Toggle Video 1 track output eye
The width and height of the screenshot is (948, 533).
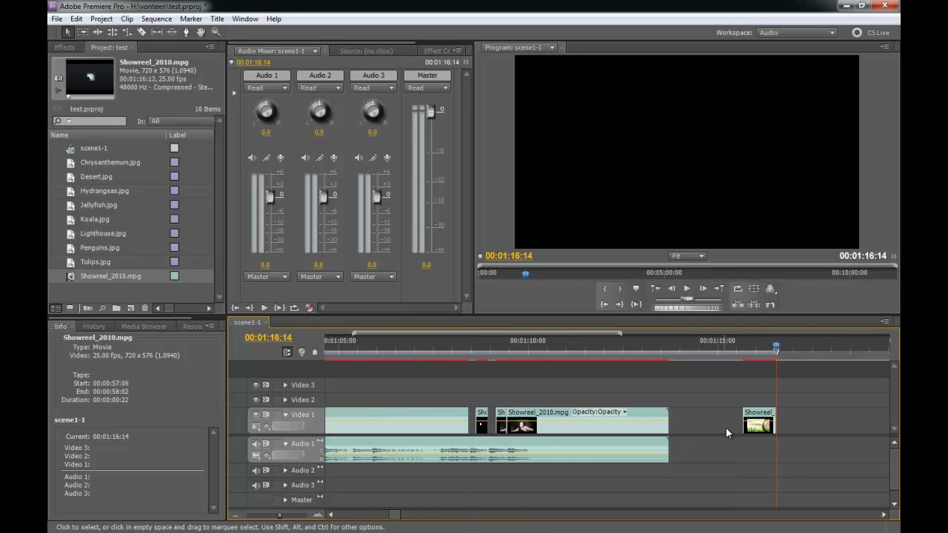(256, 415)
